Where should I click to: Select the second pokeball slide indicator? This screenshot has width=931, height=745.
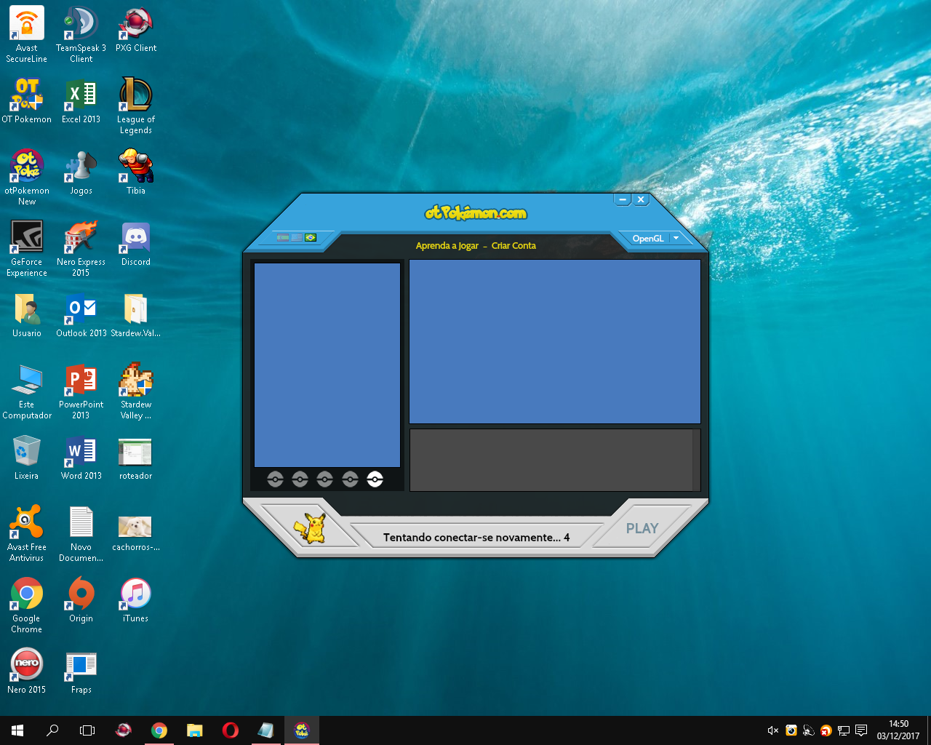[300, 479]
